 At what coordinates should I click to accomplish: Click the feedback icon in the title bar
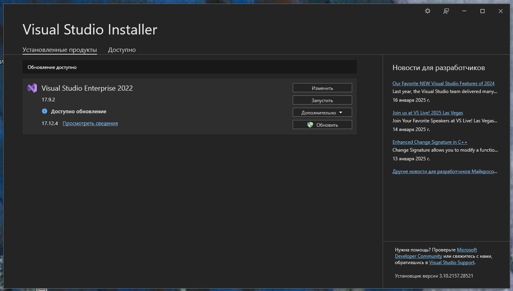click(446, 11)
